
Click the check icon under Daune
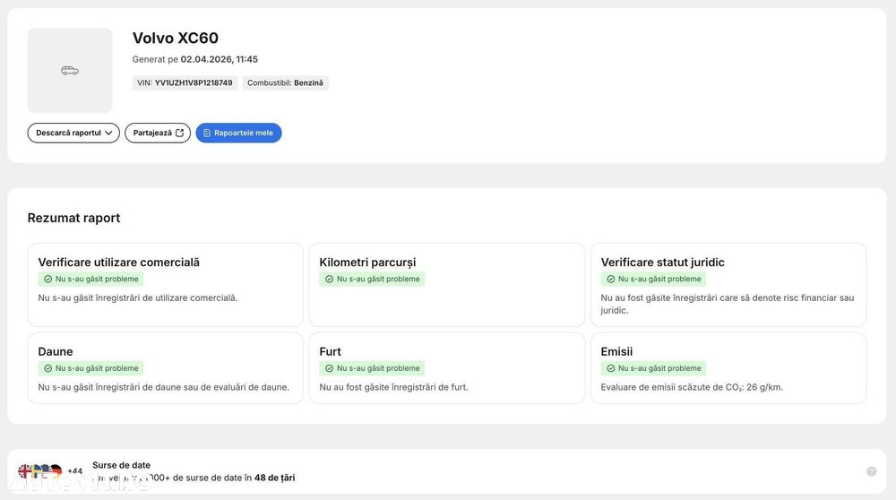click(48, 368)
